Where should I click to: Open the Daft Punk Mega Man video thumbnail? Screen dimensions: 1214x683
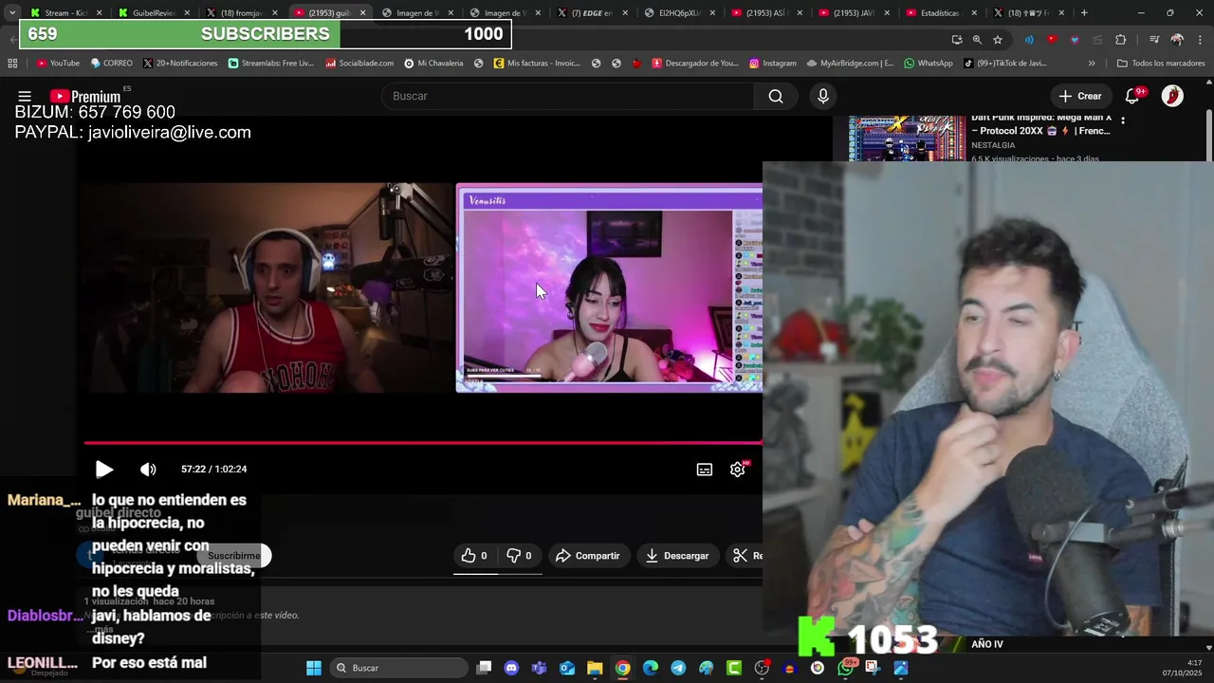[907, 138]
